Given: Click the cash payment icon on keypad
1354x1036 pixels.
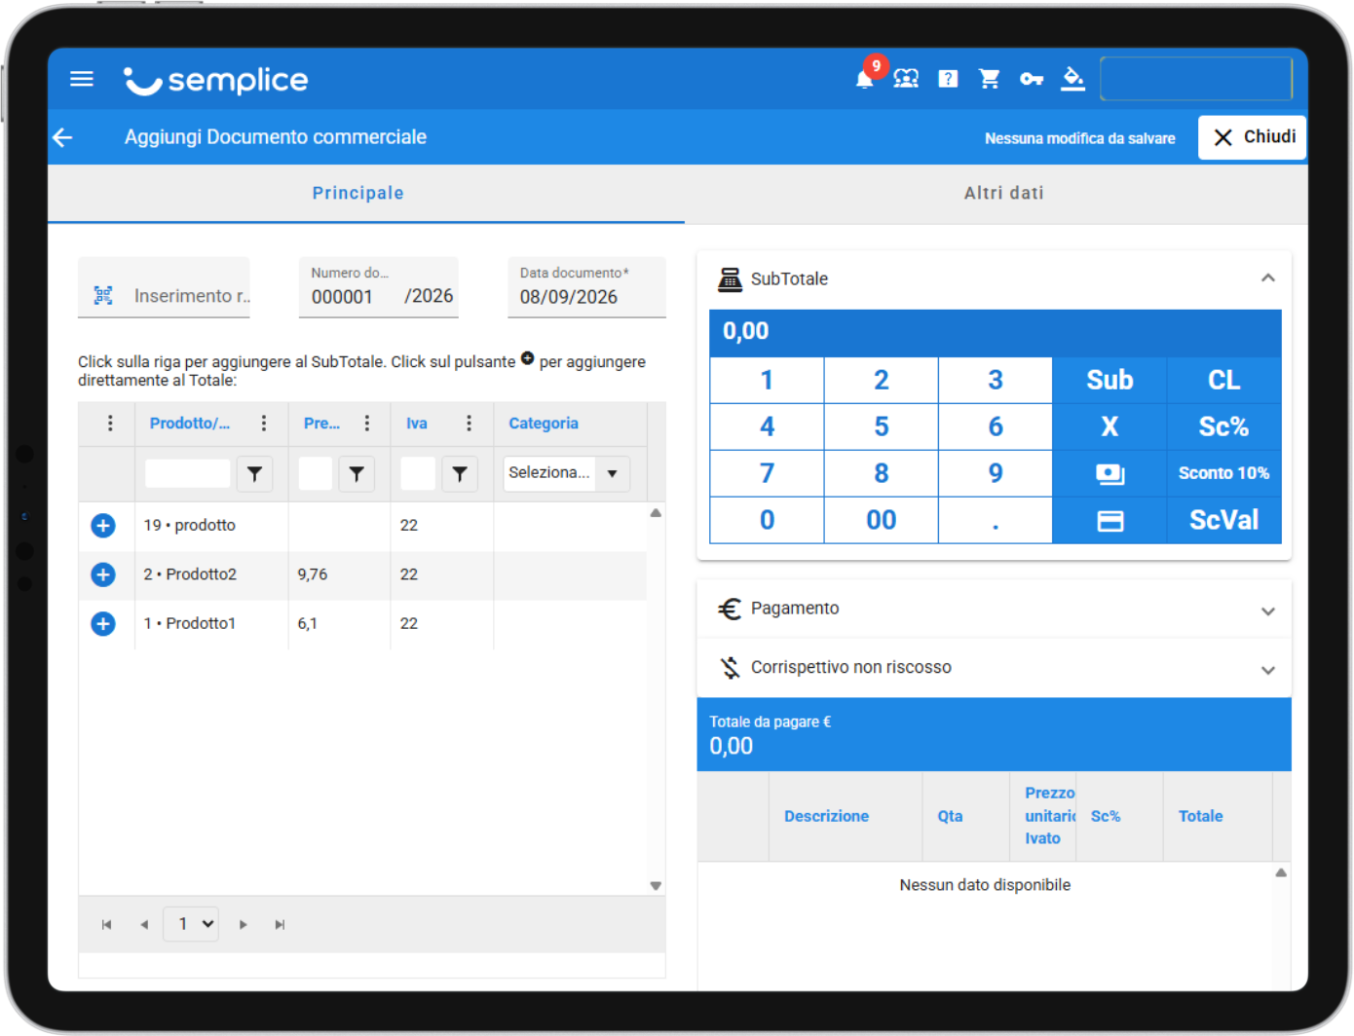Looking at the screenshot, I should click(x=1110, y=473).
